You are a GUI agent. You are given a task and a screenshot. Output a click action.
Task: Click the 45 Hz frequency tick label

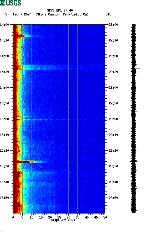click(96, 217)
